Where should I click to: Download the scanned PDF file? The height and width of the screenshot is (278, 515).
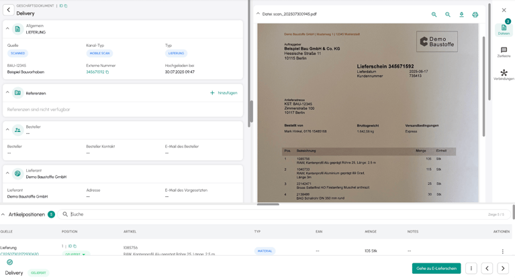461,14
